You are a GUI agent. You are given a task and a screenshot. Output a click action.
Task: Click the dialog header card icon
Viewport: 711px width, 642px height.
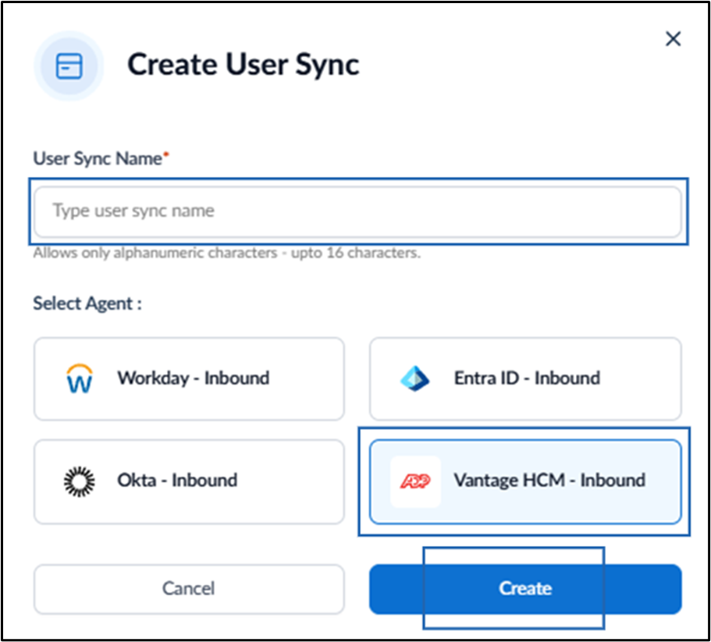tap(69, 66)
